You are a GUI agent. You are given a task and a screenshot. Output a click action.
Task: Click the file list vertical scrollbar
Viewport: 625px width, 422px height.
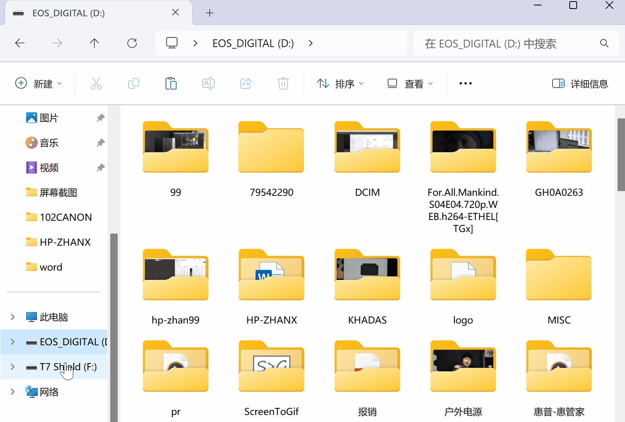click(621, 155)
